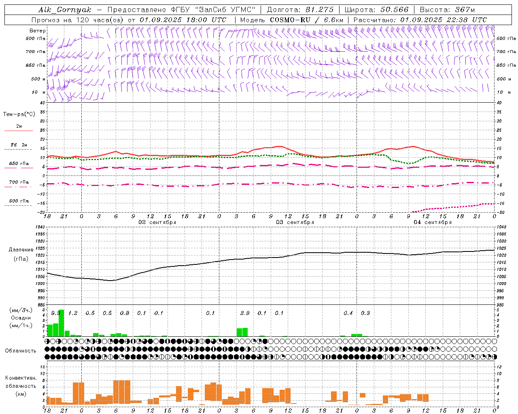
Task: Select the 0.8 precipitation value
Action: (x=125, y=313)
